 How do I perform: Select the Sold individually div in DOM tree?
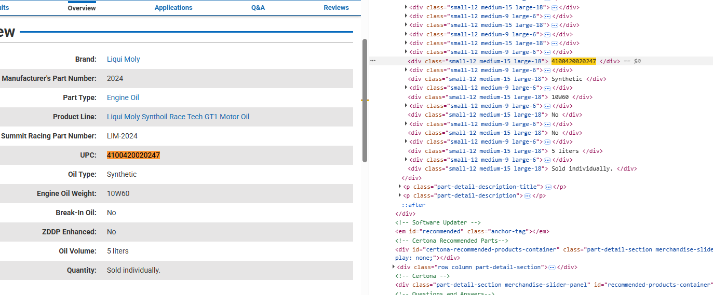522,168
